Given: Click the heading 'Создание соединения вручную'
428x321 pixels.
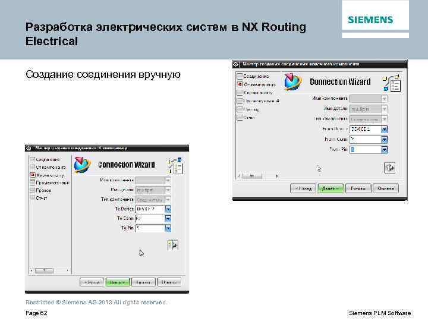Looking at the screenshot, I should tap(103, 74).
